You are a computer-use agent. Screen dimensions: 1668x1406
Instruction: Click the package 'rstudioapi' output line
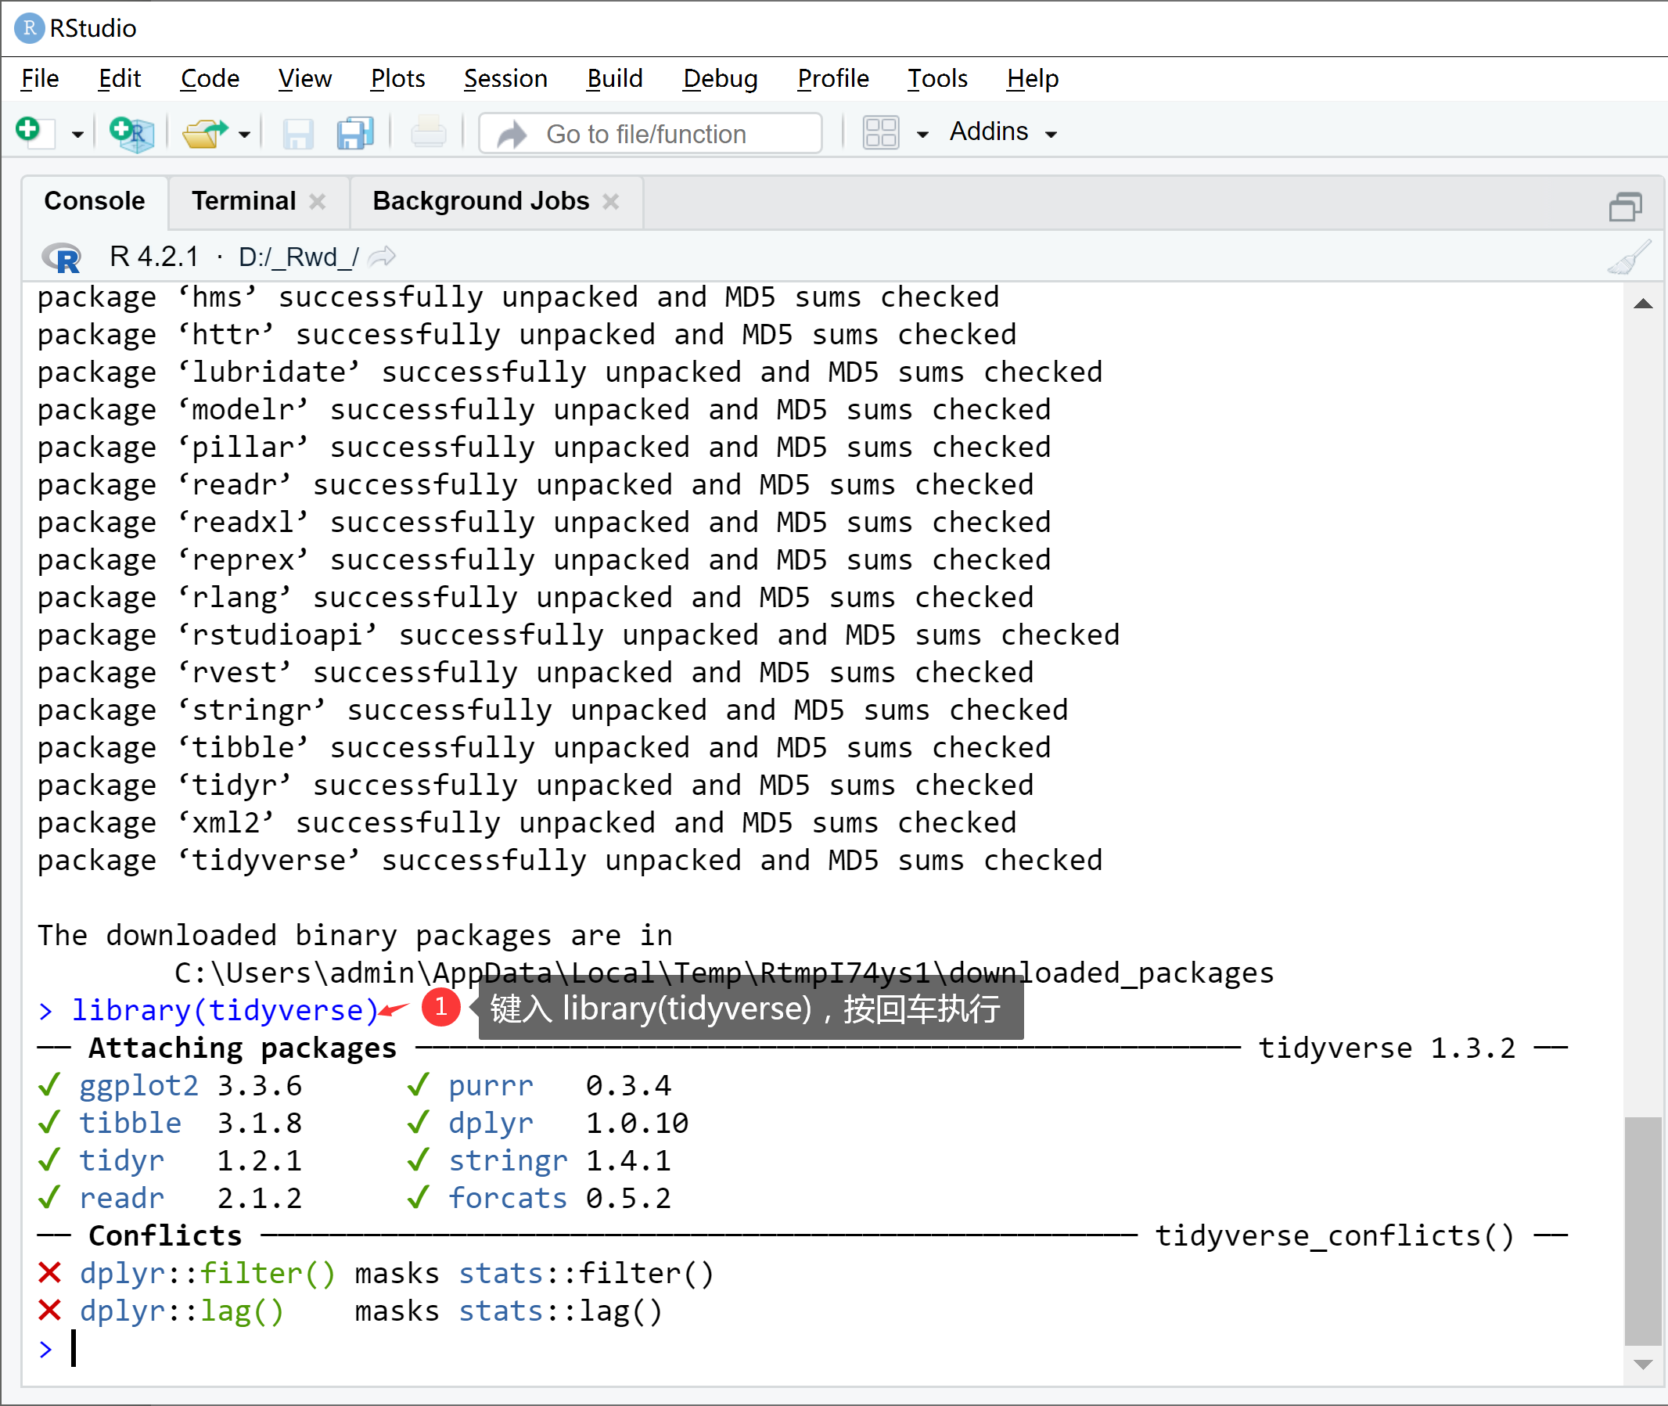tap(579, 635)
